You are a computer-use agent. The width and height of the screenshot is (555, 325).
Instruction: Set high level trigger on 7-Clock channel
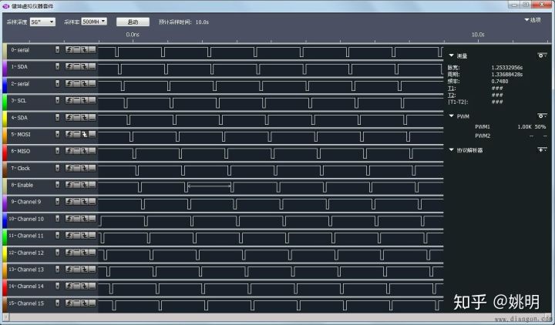point(77,168)
